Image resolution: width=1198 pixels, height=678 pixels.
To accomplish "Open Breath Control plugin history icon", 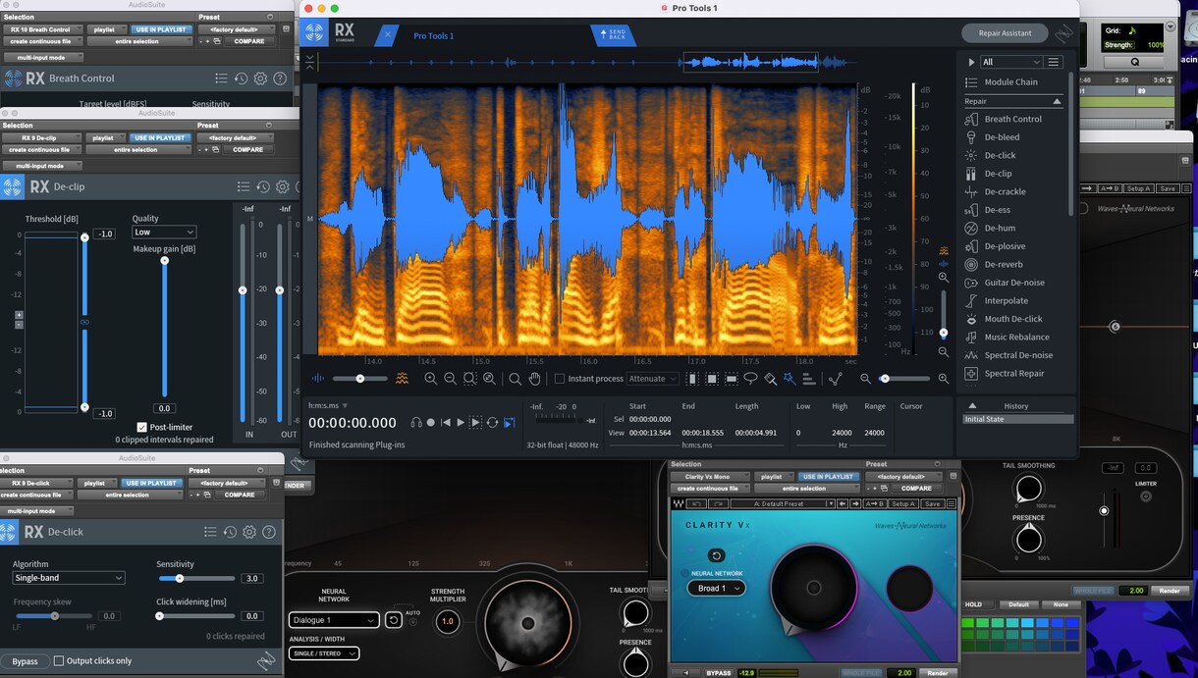I will (x=241, y=78).
